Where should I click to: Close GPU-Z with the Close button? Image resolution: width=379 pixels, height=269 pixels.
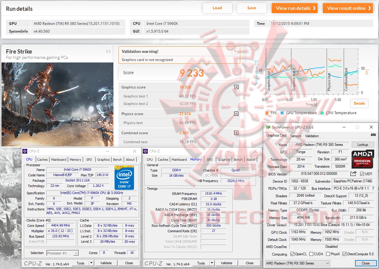(366, 263)
